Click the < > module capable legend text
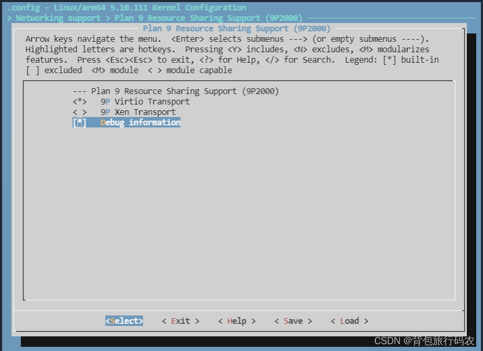This screenshot has width=483, height=351. point(190,71)
